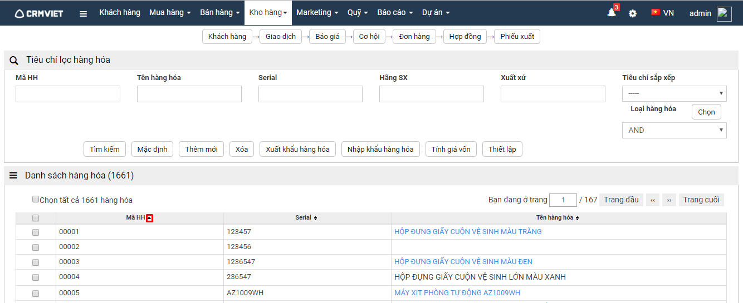Select checkbox for row 00004

click(x=36, y=277)
